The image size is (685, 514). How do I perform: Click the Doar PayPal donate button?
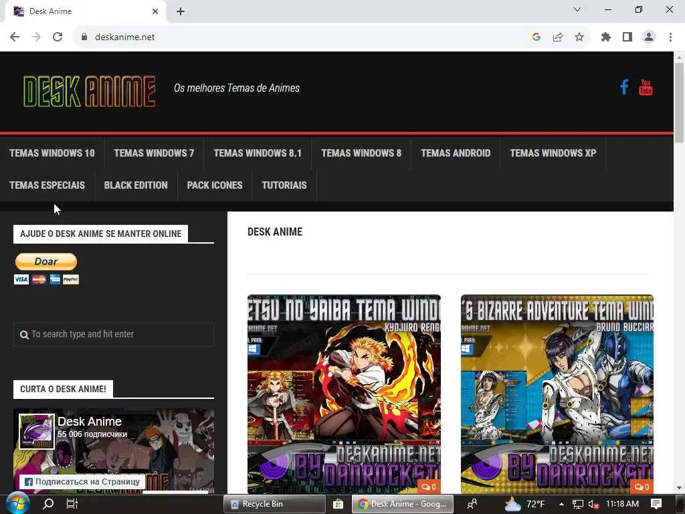[46, 262]
